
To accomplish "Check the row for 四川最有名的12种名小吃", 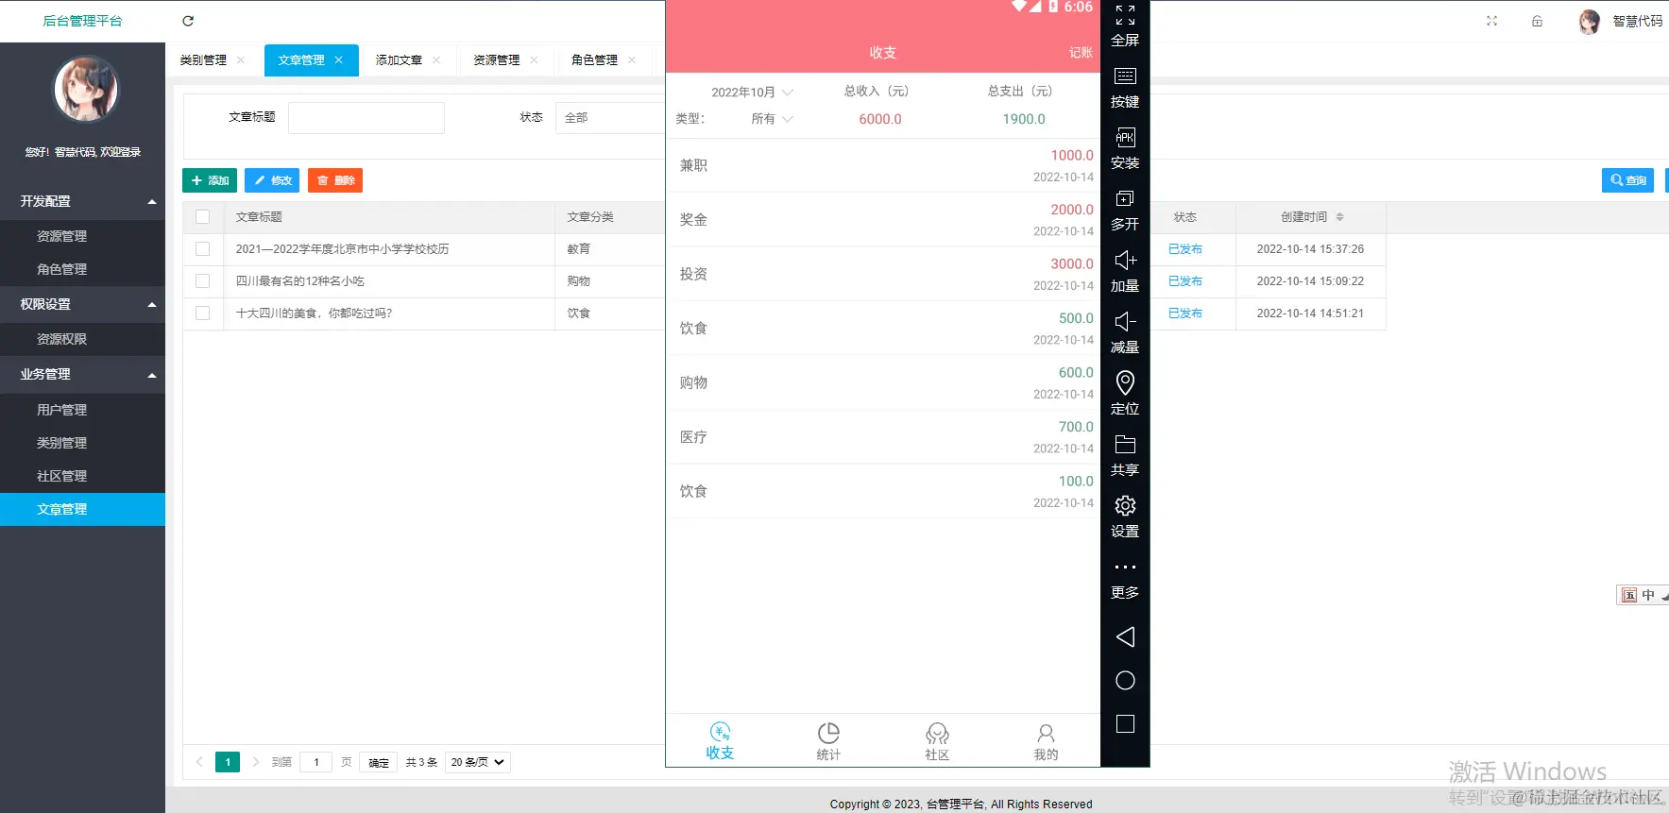I will click(x=202, y=281).
